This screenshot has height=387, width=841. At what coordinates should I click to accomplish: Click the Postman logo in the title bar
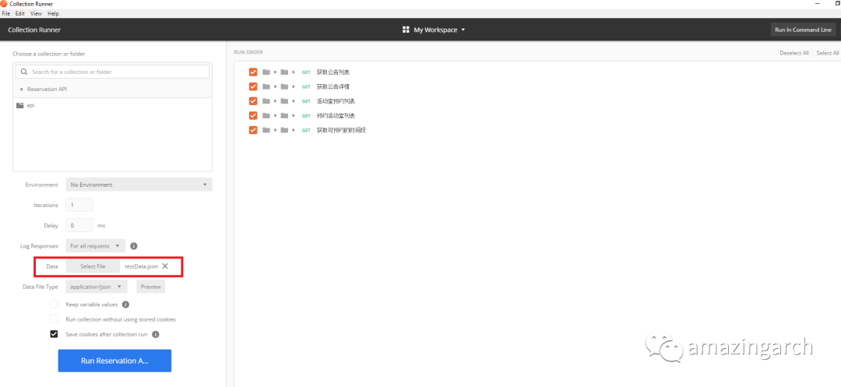click(5, 4)
